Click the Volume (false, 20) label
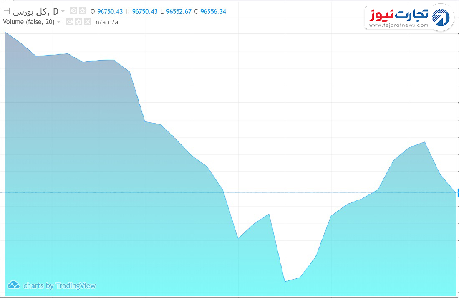This screenshot has width=459, height=298. pyautogui.click(x=29, y=22)
